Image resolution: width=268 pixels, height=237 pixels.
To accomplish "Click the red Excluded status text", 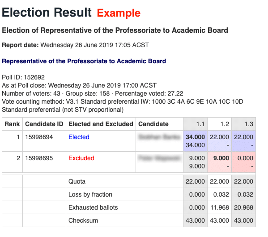I will (81, 158).
